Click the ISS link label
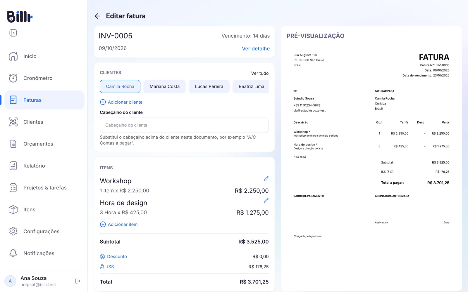468x292 pixels. 110,267
